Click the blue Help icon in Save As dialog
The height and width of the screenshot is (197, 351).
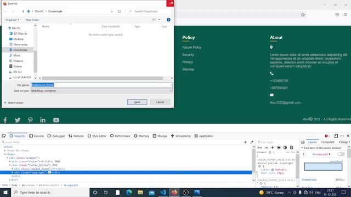click(x=168, y=20)
